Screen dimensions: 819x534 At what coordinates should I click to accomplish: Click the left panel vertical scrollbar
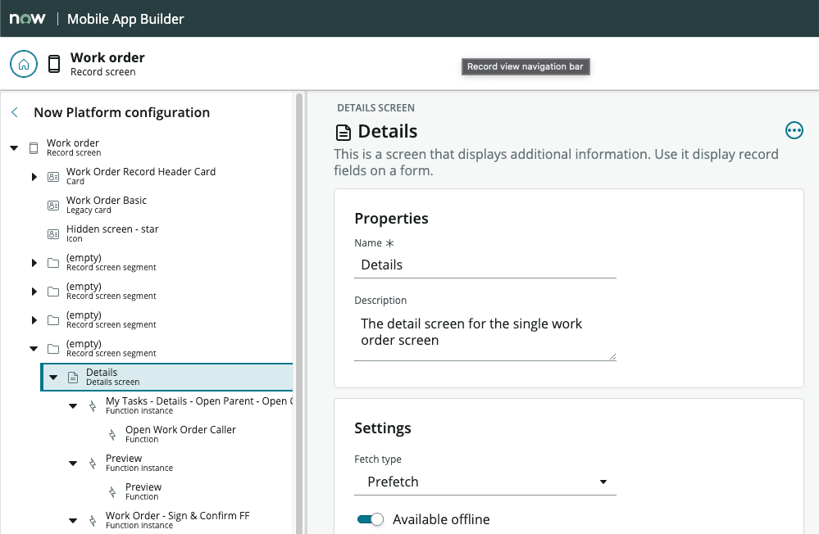299,313
